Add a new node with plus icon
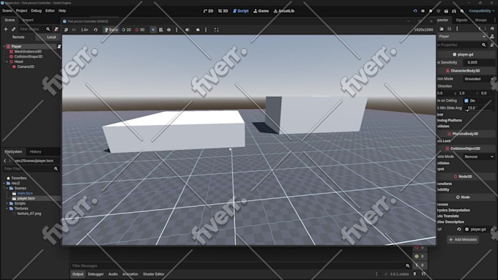 tap(6, 29)
